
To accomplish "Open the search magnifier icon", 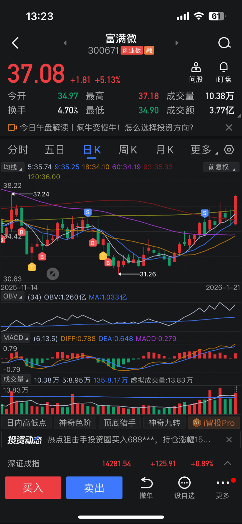I will pos(224,43).
